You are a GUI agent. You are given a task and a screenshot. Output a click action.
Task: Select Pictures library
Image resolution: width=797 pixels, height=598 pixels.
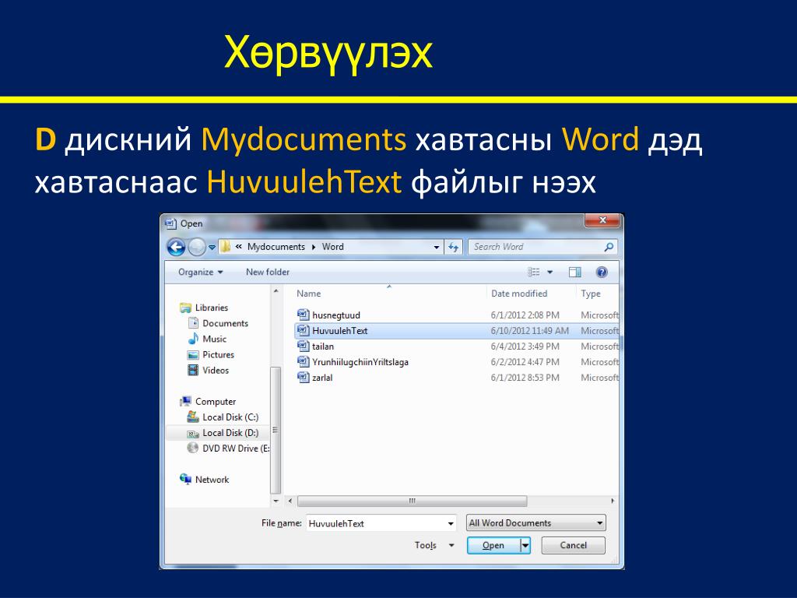[218, 355]
